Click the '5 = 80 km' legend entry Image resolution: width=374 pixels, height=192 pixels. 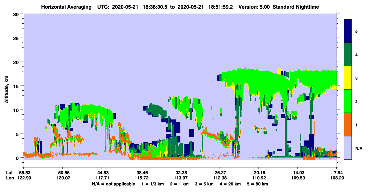258,184
